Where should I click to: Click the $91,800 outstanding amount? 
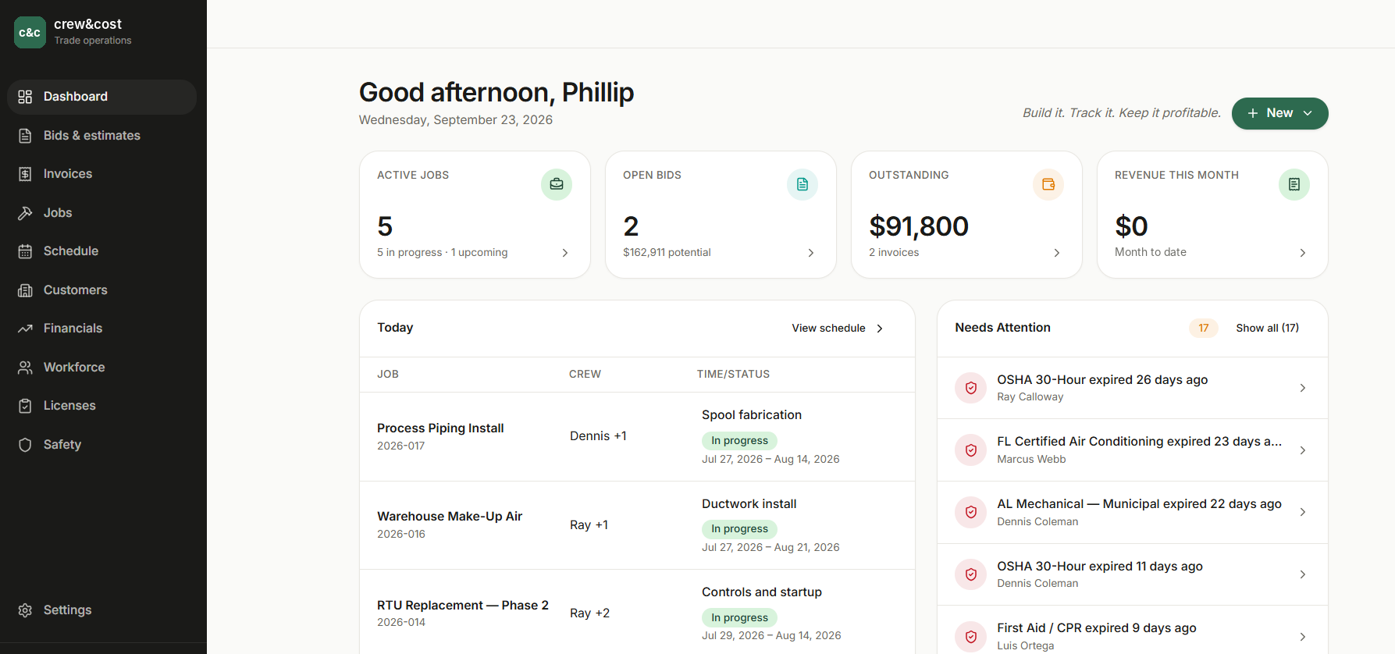(919, 226)
